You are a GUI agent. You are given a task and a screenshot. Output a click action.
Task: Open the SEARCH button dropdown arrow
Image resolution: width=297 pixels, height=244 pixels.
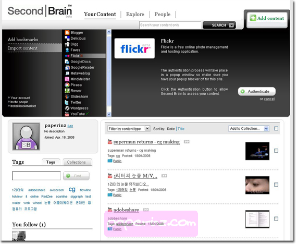[x=231, y=25]
